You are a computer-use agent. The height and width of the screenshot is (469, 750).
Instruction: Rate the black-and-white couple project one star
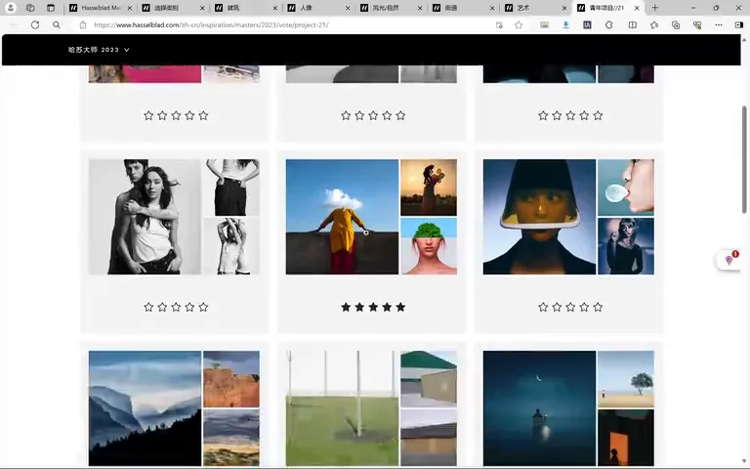(148, 307)
